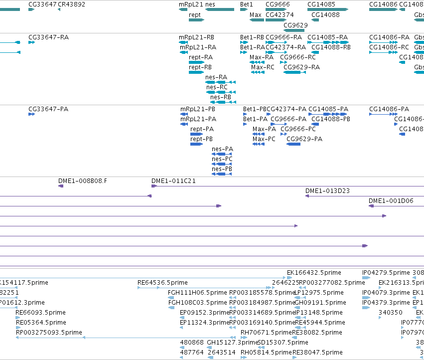The width and height of the screenshot is (424, 360).
Task: Click the CG9666 gene label
Action: (x=278, y=4)
